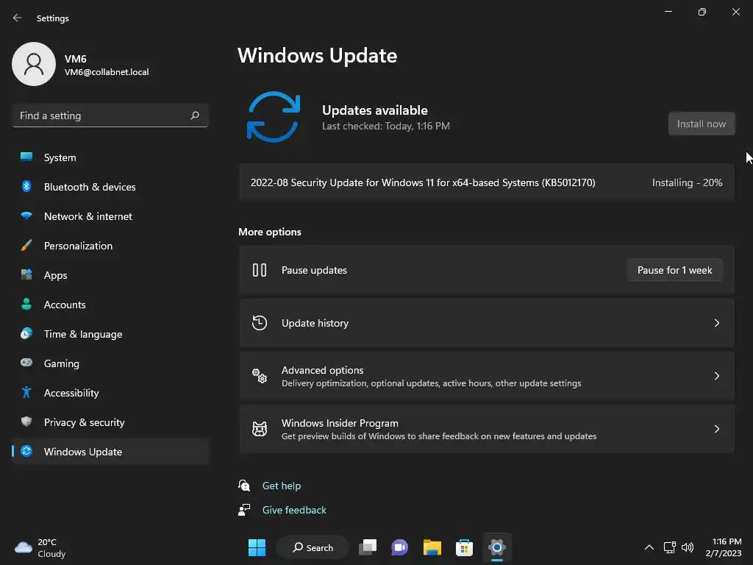
Task: Click the Settings gear on the taskbar
Action: point(496,547)
